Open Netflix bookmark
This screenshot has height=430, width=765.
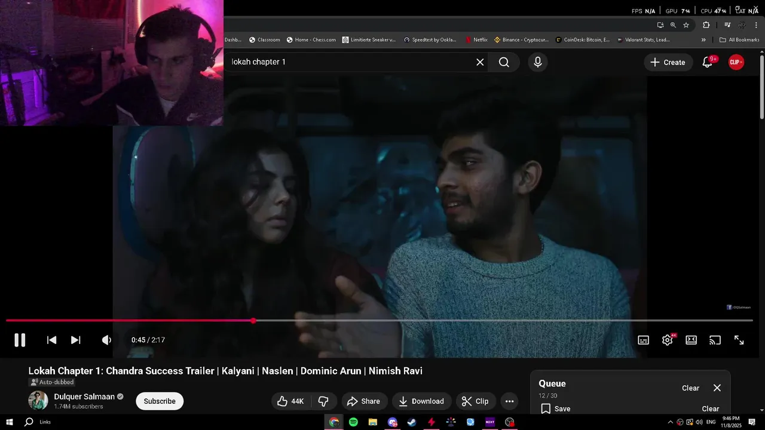(x=476, y=40)
